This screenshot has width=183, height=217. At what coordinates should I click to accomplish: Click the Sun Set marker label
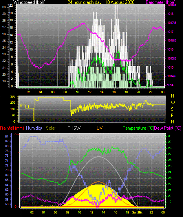pyautogui.click(x=137, y=212)
